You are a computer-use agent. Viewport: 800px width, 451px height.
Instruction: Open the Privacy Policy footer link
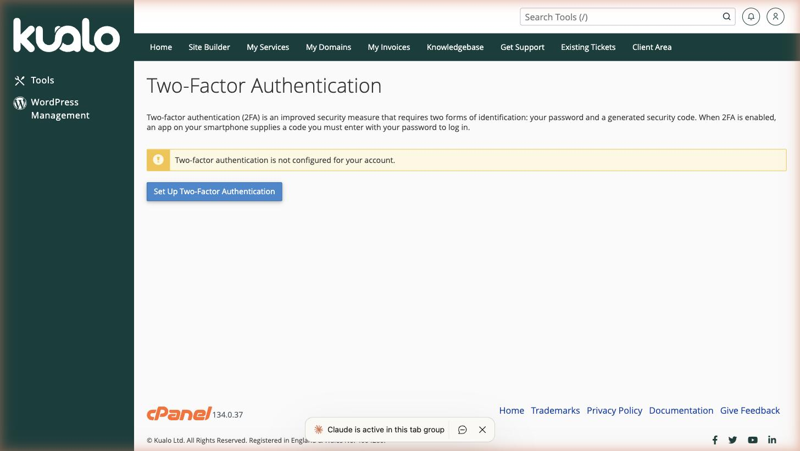click(x=614, y=410)
